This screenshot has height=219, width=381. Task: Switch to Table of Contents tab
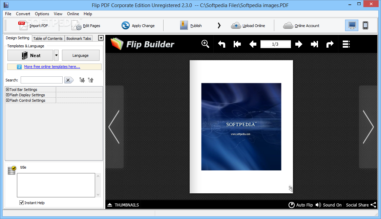(48, 38)
